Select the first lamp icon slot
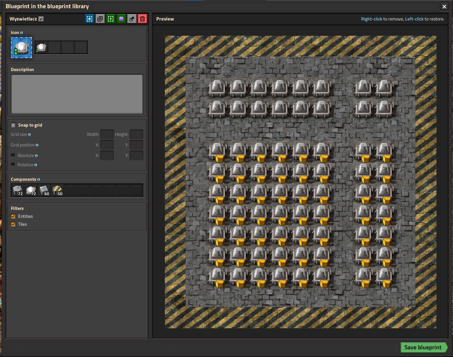This screenshot has width=453, height=357. point(41,48)
